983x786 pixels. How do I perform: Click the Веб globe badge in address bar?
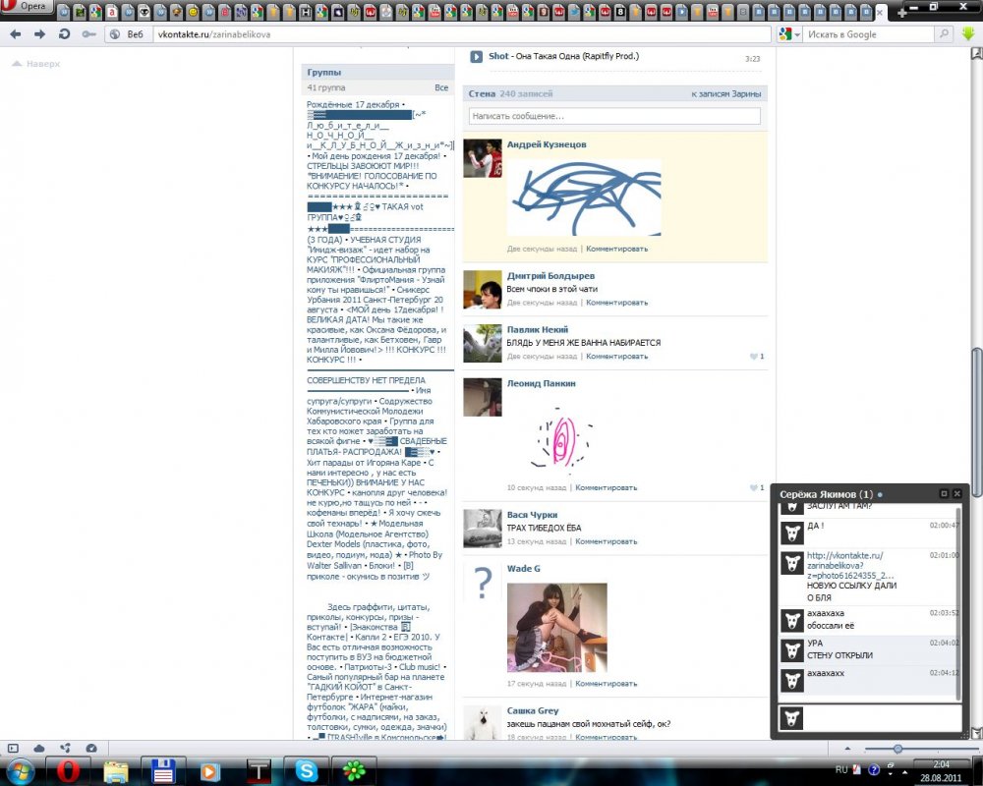tap(126, 34)
